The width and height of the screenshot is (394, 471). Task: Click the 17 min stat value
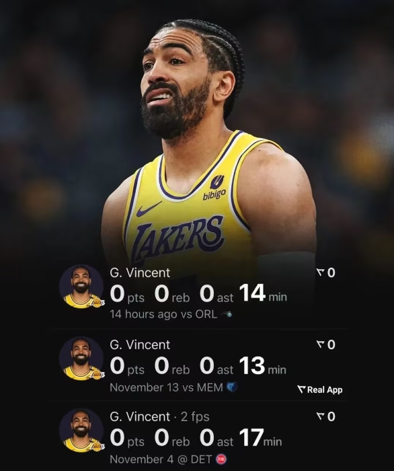[x=260, y=437]
